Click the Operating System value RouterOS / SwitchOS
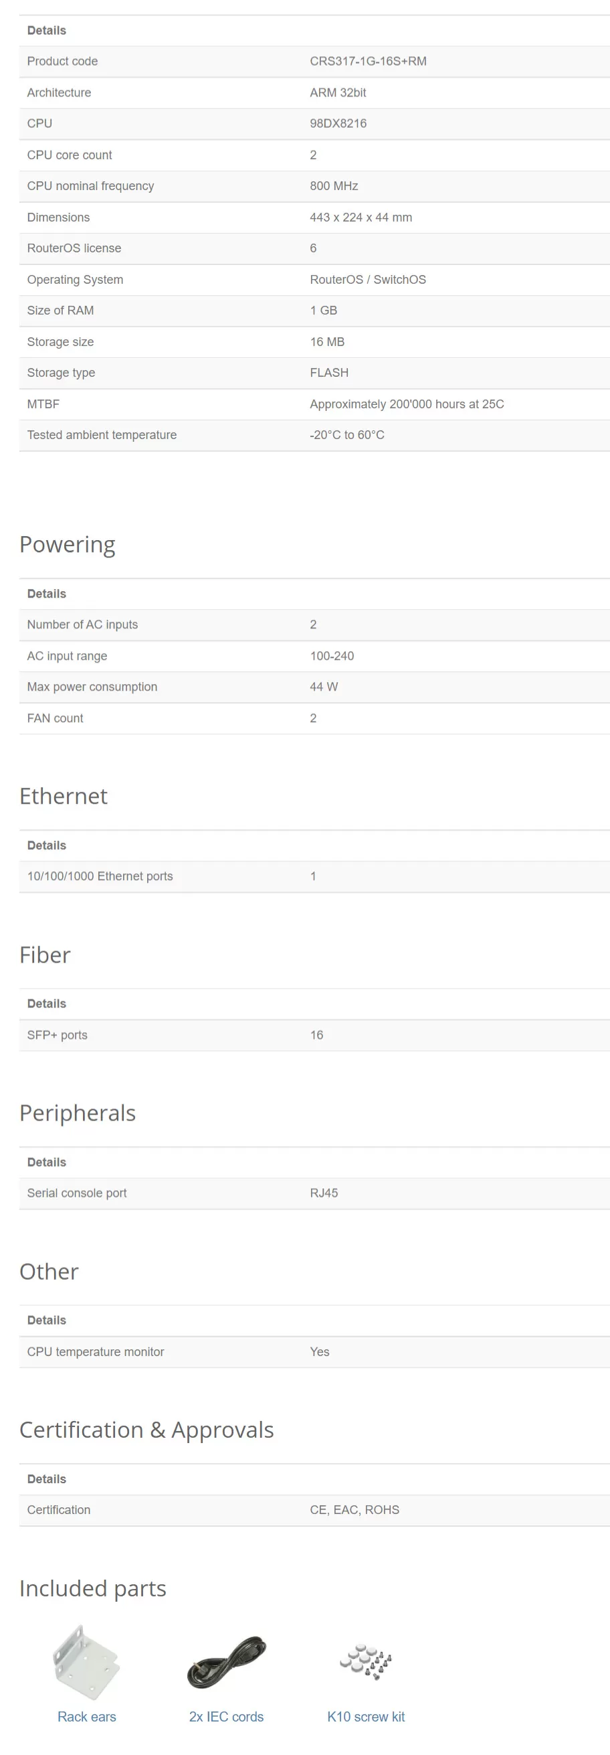The width and height of the screenshot is (610, 1755). click(369, 279)
